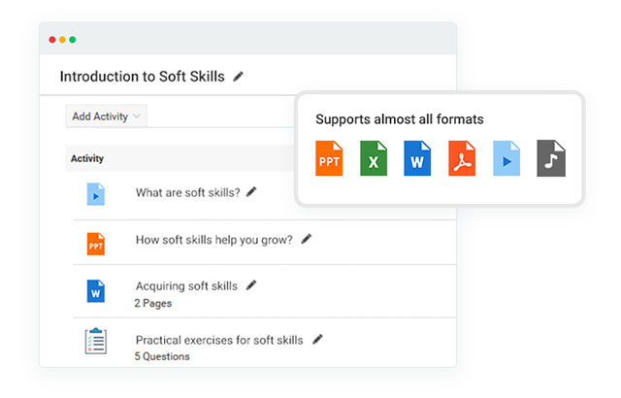
Task: Edit the course title with pencil icon
Action: coord(239,76)
